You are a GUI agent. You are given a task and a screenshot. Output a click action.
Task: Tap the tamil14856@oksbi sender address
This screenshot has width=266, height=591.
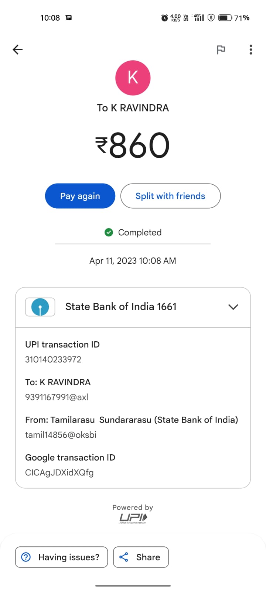(61, 435)
